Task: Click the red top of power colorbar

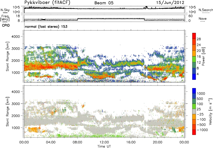Action: tap(194, 36)
